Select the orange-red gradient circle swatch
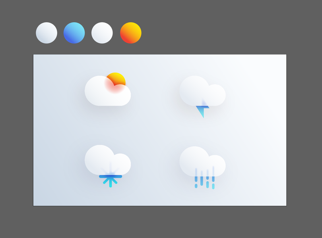 click(x=131, y=33)
